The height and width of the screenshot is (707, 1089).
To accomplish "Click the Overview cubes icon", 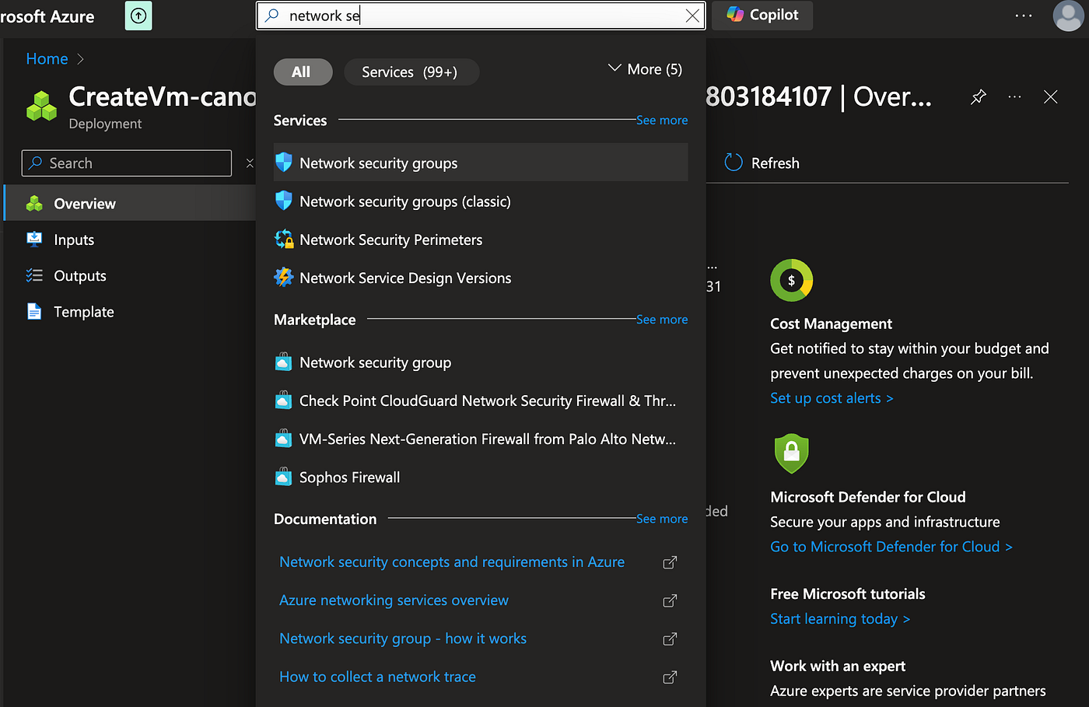I will pyautogui.click(x=34, y=204).
